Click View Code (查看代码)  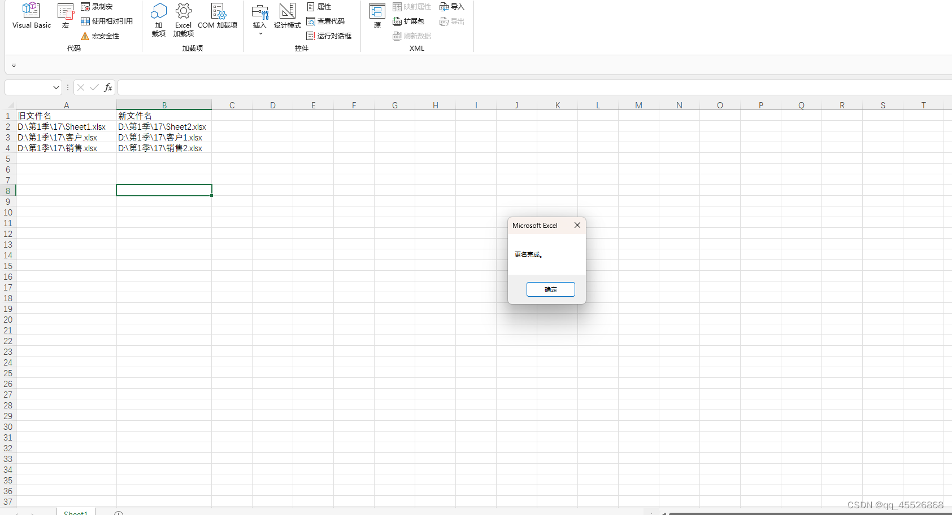(325, 21)
